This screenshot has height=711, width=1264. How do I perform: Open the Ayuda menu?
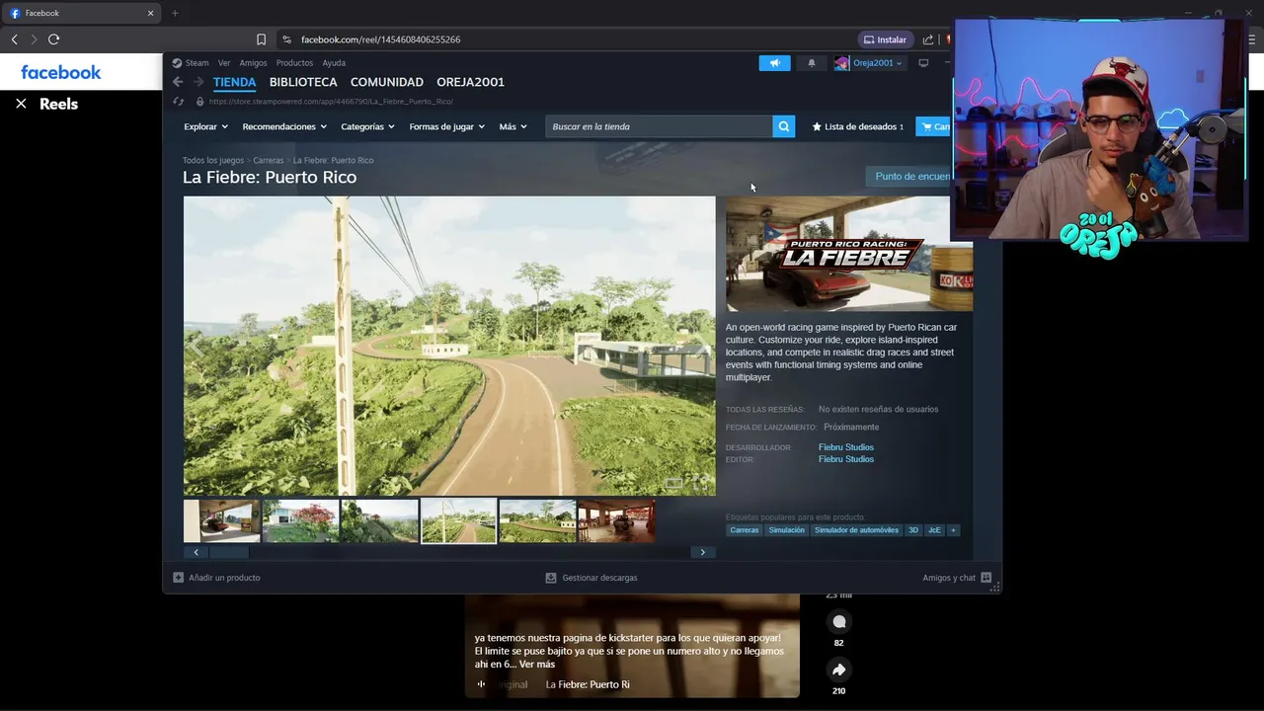pos(334,63)
